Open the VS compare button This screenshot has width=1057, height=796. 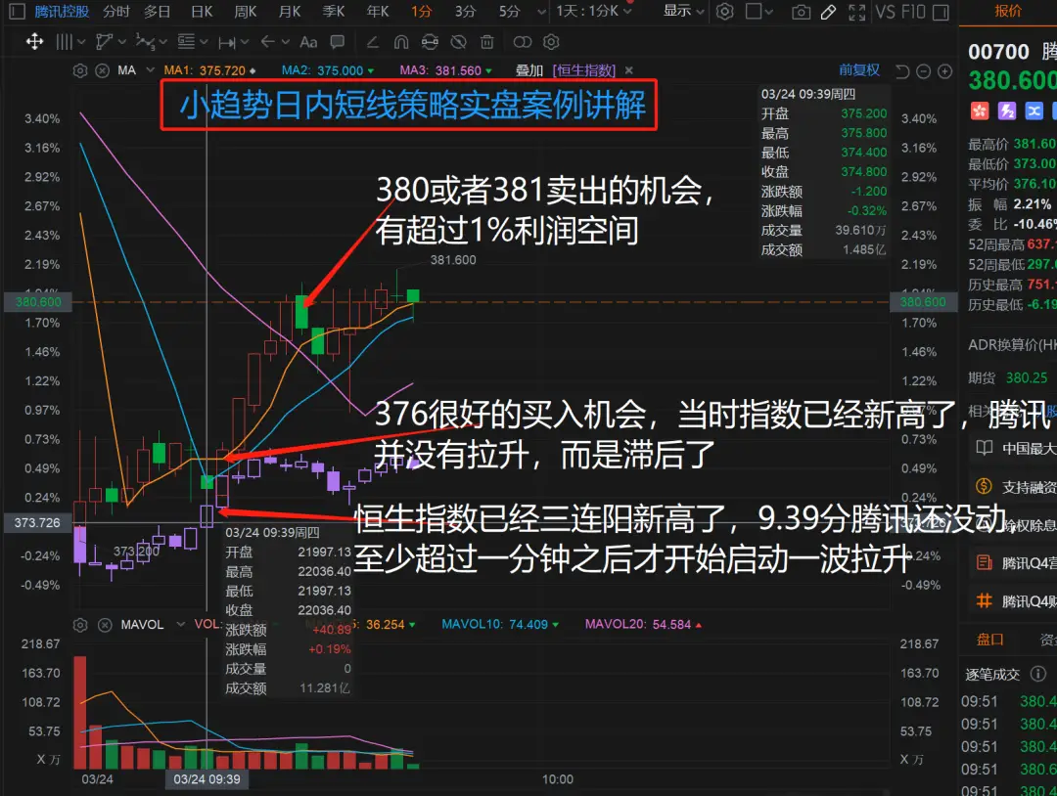[885, 12]
